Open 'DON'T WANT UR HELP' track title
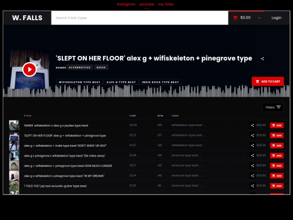Viewport: 293px width, 220px height. (x=65, y=146)
